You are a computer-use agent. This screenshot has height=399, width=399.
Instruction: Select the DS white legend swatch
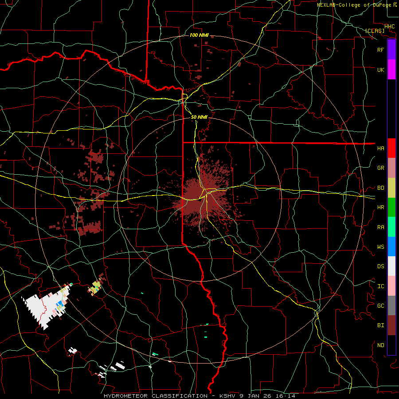(x=391, y=266)
